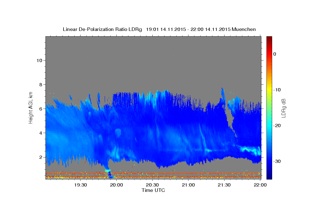323x215 pixels.
Task: Click the plot title 'Linear De-Polarization Ratio LDRg'
Action: (102, 29)
